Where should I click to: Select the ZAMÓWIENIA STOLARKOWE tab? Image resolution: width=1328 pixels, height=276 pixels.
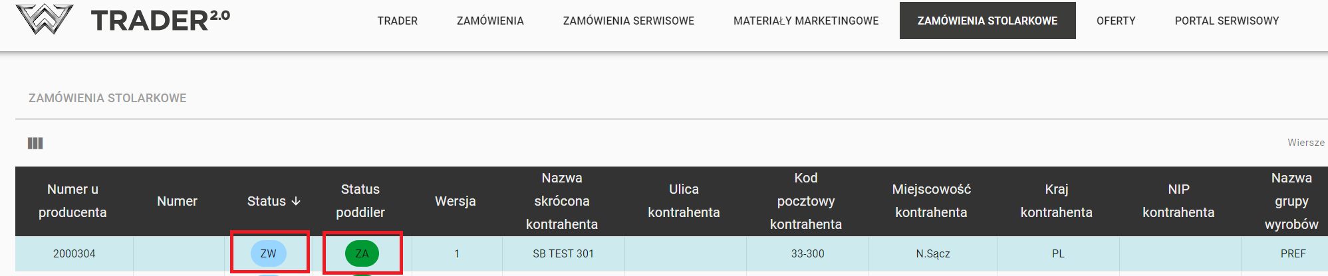987,21
